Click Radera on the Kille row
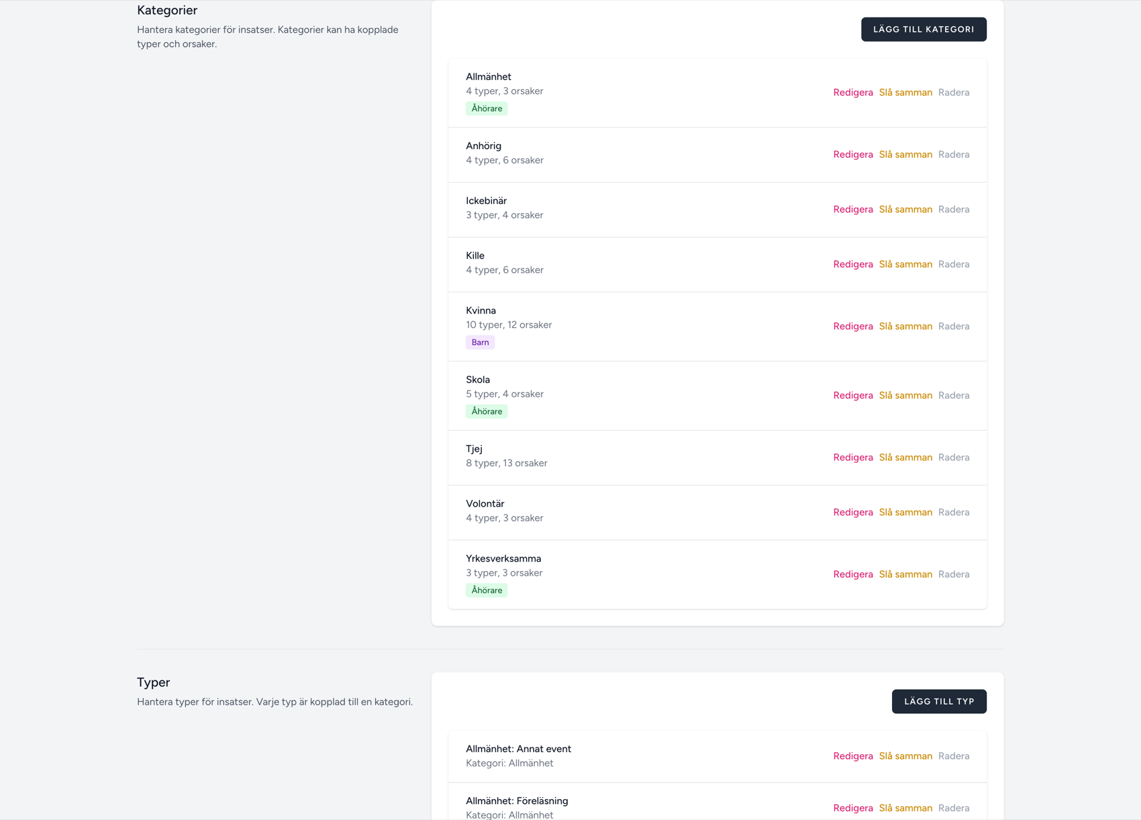The width and height of the screenshot is (1141, 820). [x=954, y=264]
